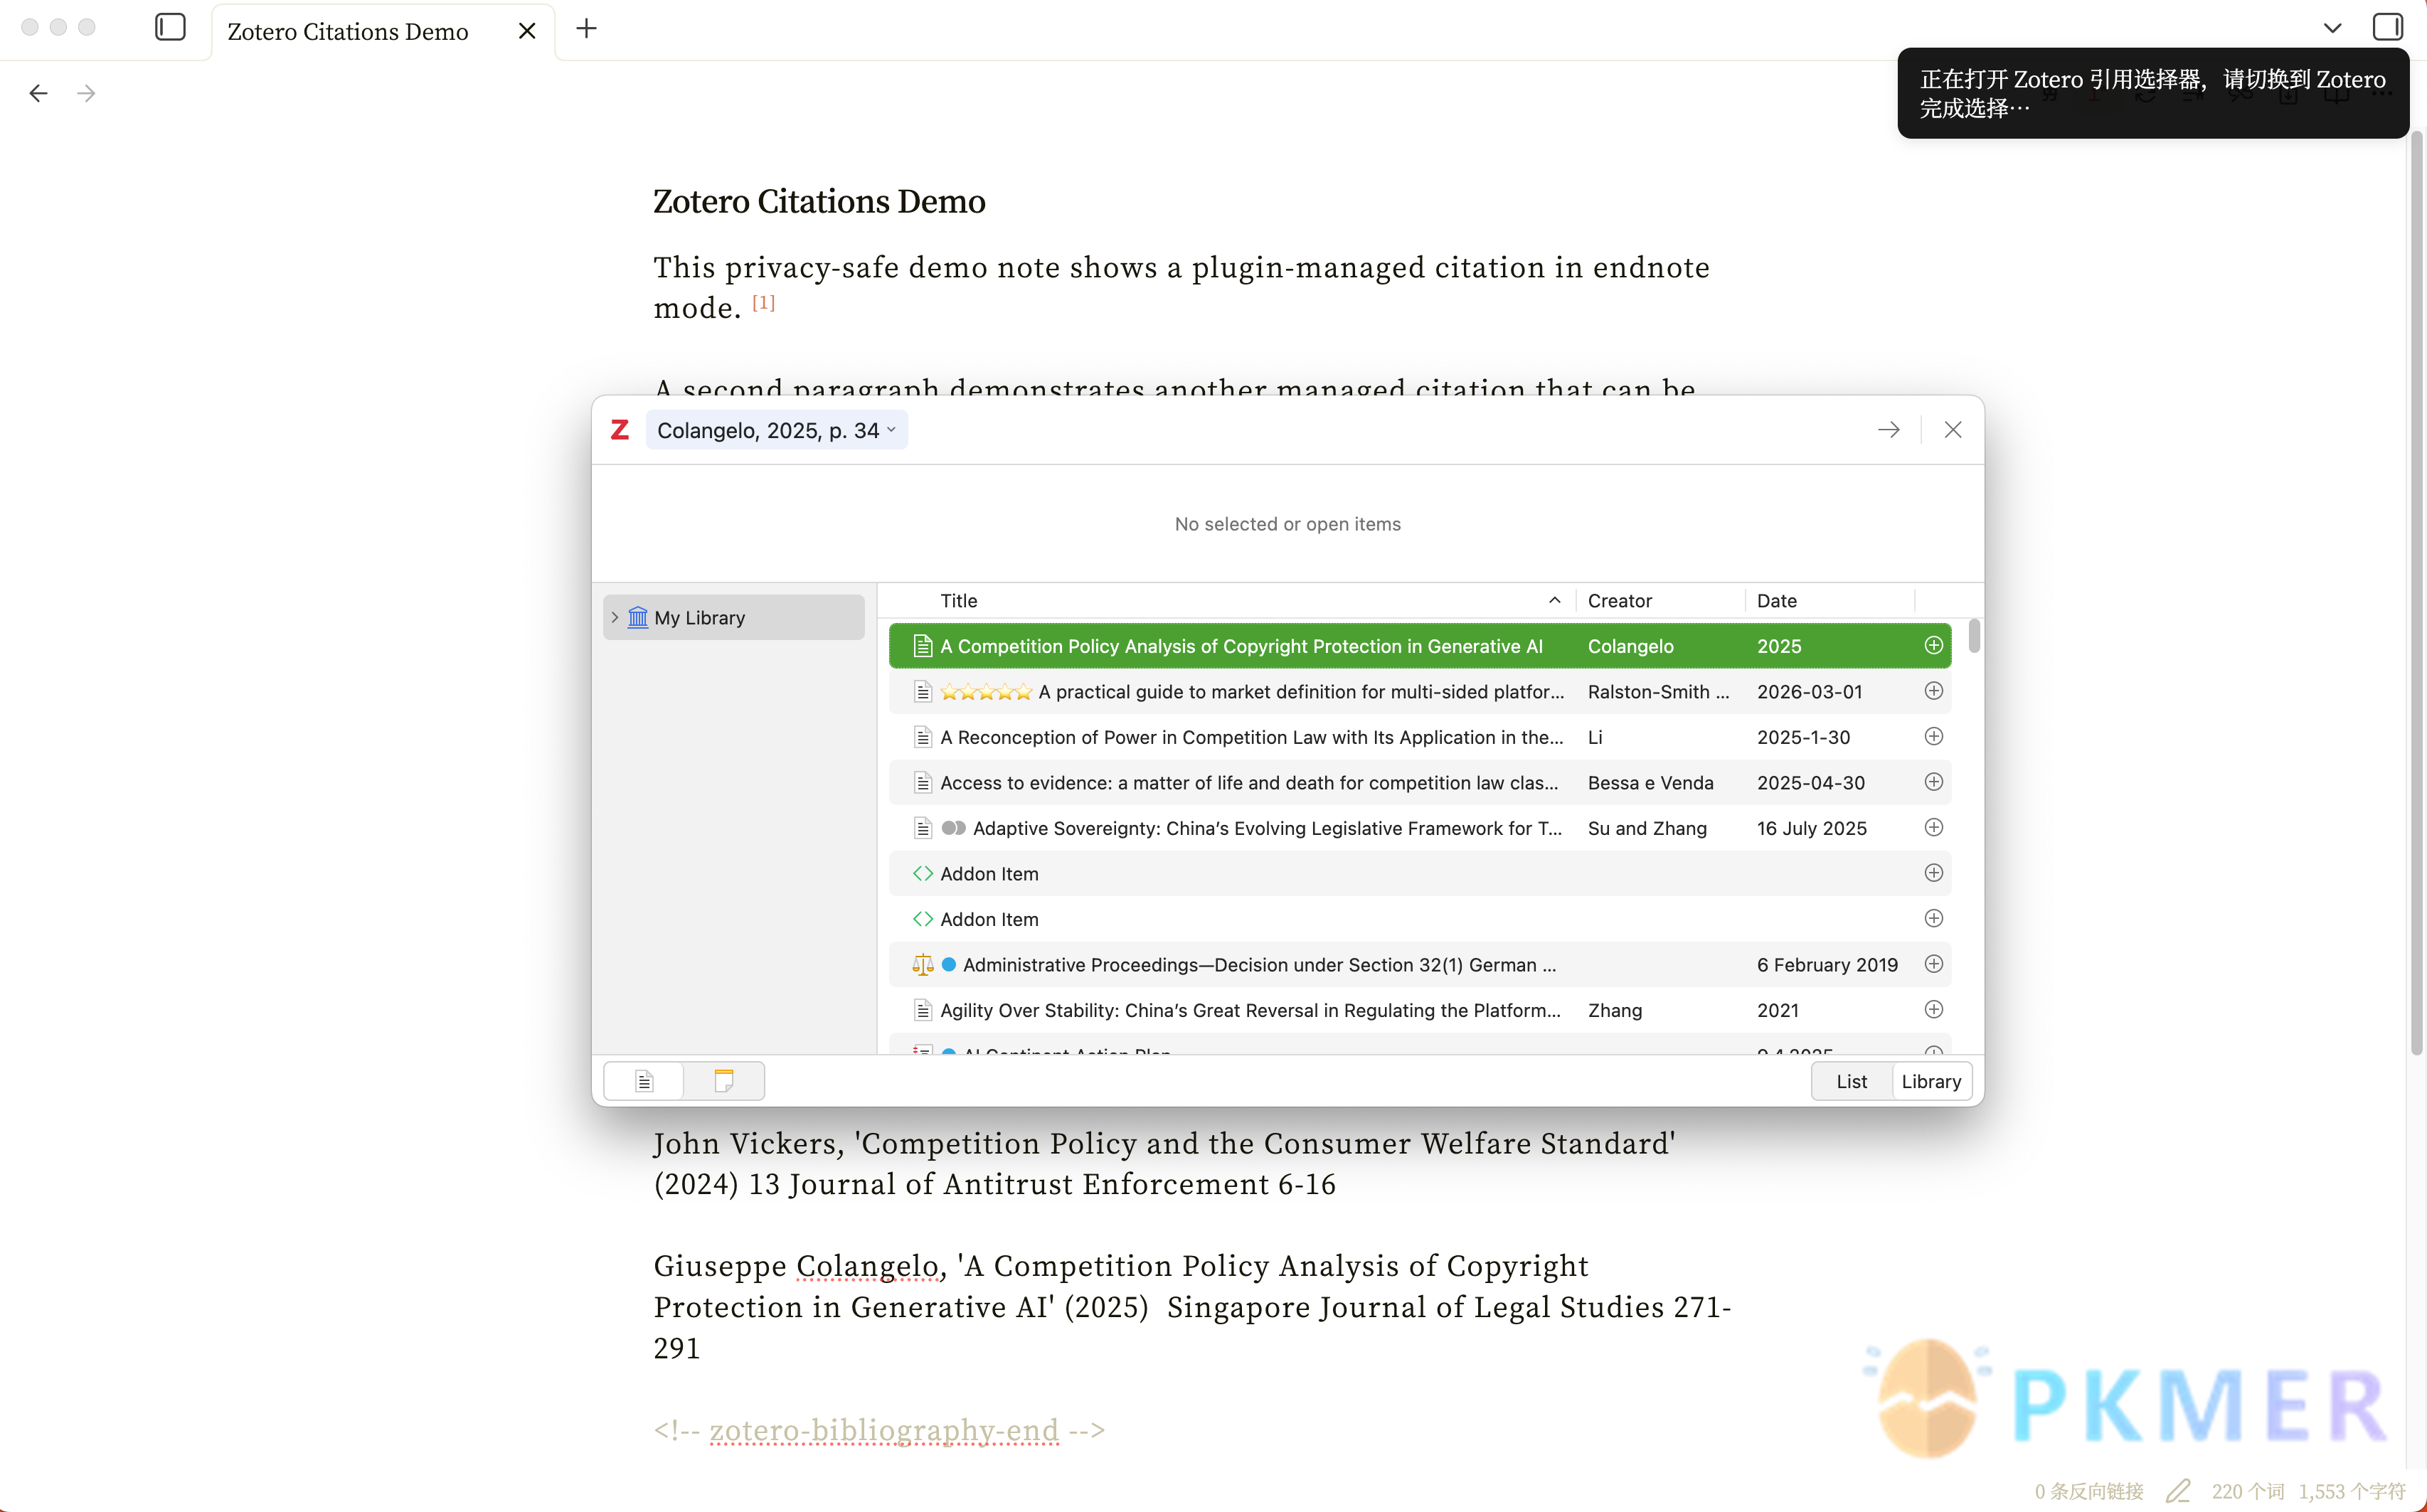Click the red Zotero Z logo
This screenshot has height=1512, width=2427.
click(620, 430)
